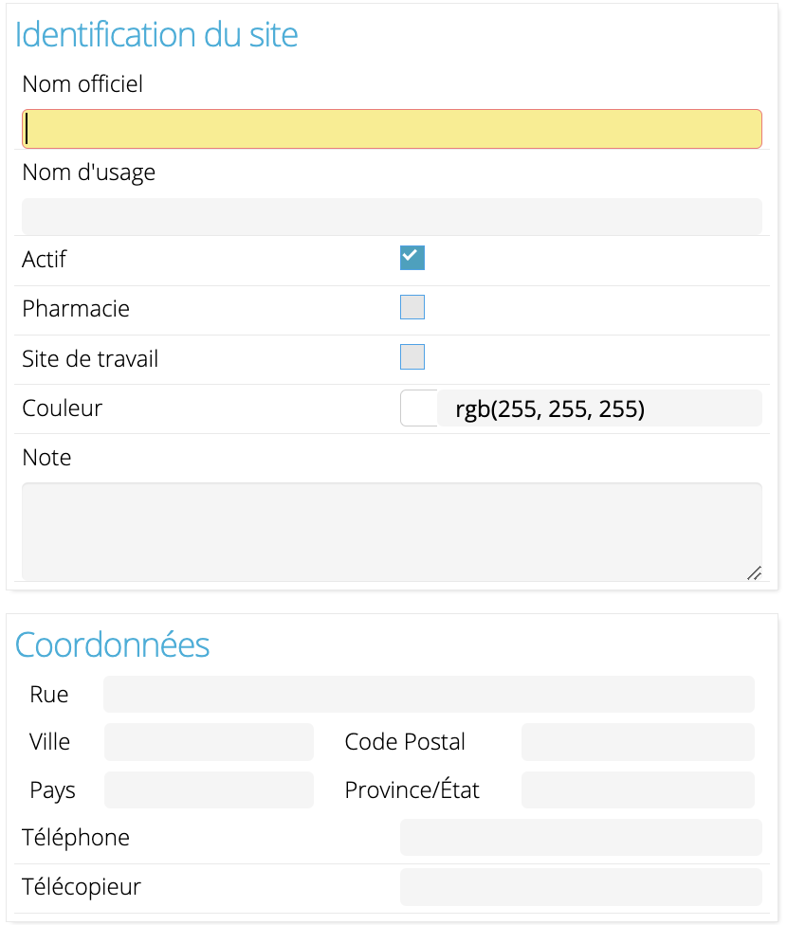Click the rgb(255, 255, 255) color value field

(599, 408)
